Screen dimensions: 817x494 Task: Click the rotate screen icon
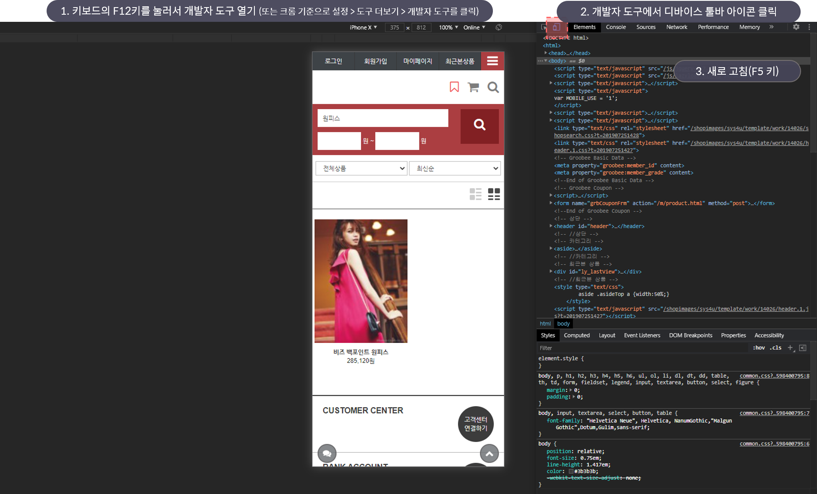point(498,27)
